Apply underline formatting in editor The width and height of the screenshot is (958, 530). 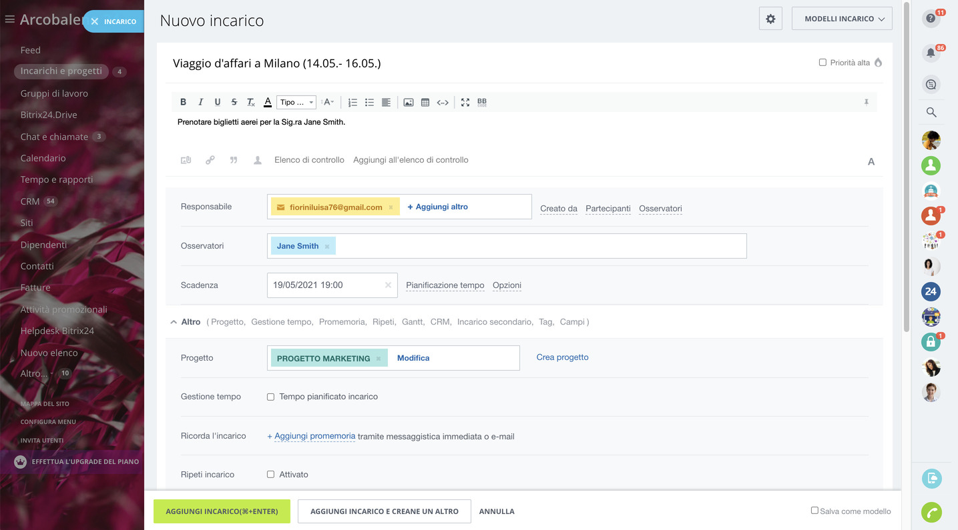tap(218, 102)
